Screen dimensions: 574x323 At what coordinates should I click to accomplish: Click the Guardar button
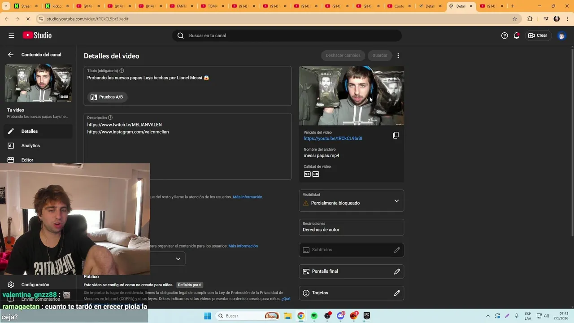point(380,56)
